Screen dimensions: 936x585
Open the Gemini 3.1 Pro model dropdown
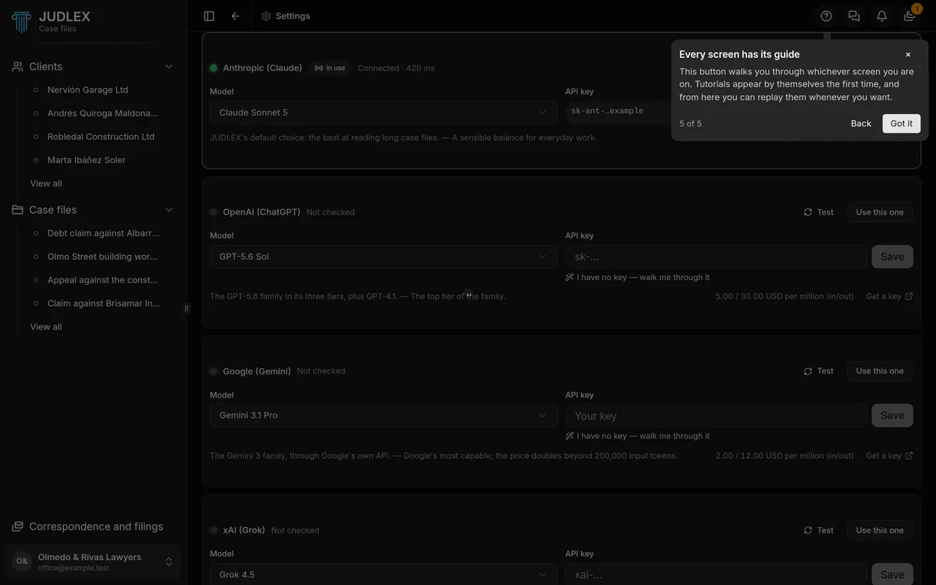384,416
